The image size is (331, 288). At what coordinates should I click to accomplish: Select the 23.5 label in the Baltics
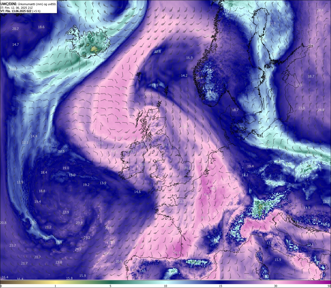299,85
